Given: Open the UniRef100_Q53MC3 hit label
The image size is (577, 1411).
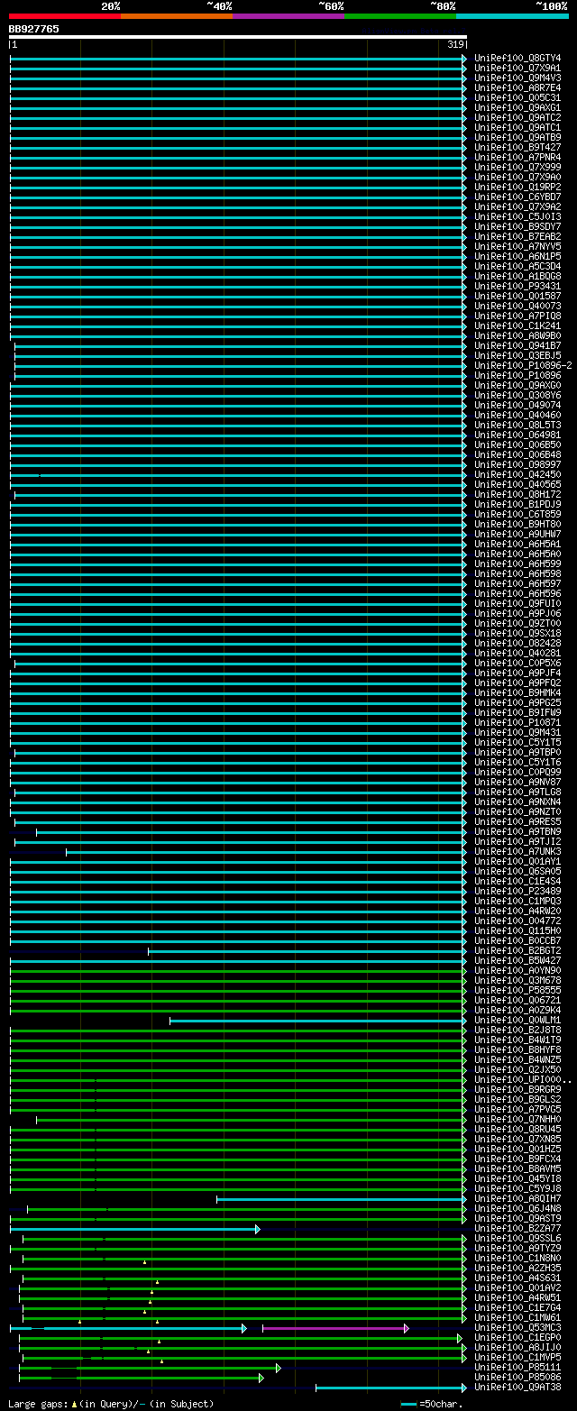Looking at the screenshot, I should (517, 1328).
